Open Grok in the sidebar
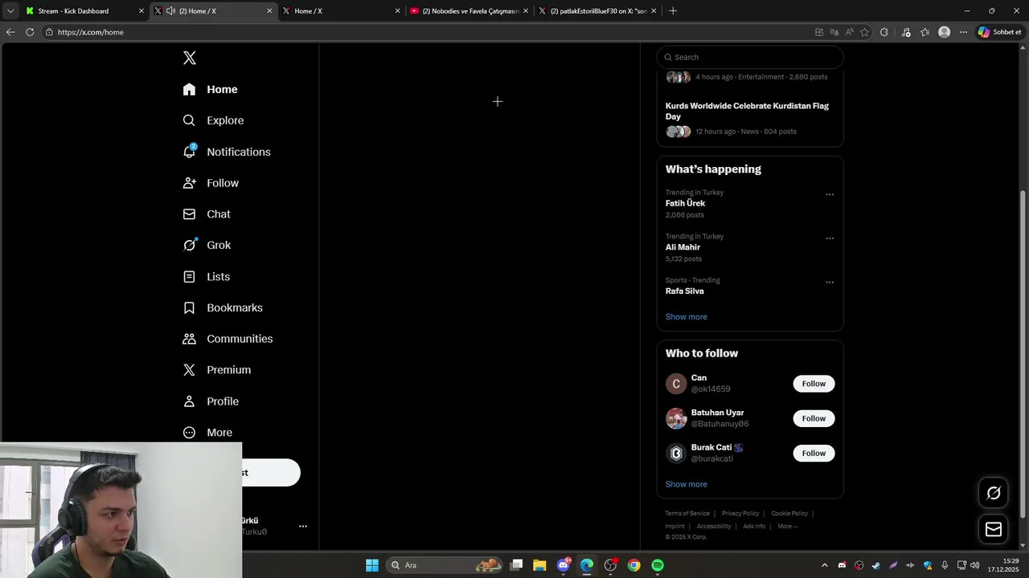 coord(207,246)
